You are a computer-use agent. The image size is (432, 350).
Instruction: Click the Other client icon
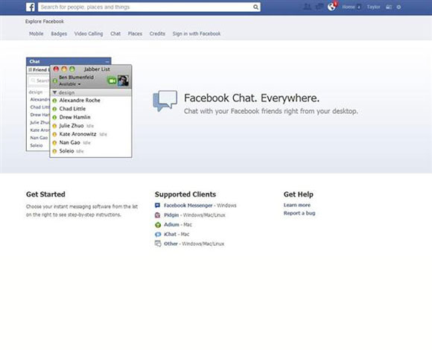158,244
